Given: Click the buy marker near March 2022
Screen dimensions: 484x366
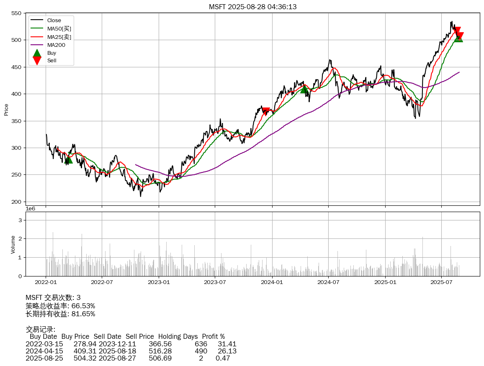Looking at the screenshot, I should [x=69, y=159].
